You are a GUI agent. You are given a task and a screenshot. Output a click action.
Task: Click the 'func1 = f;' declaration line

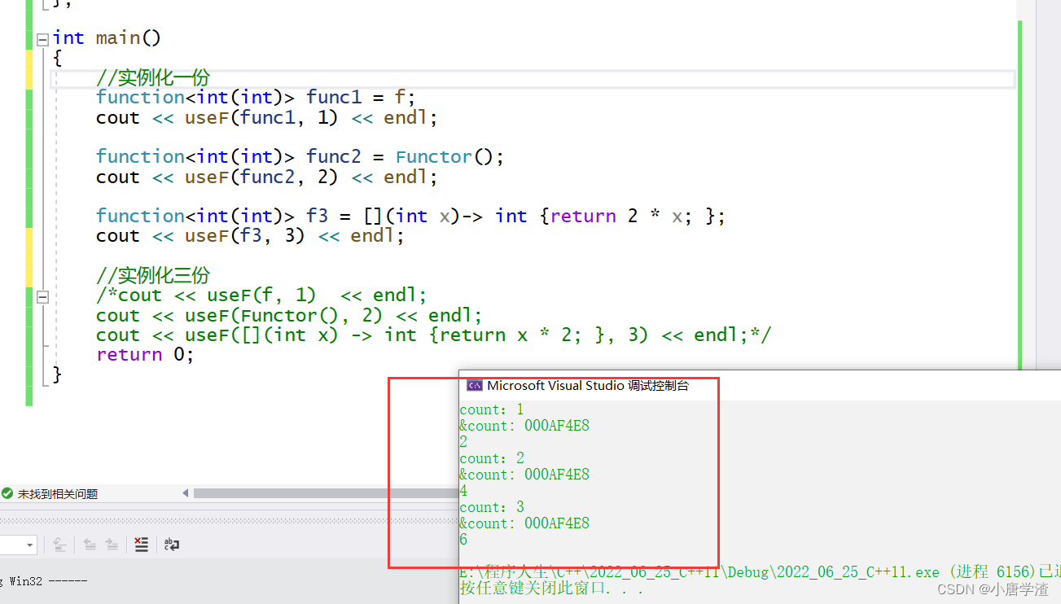[x=256, y=98]
